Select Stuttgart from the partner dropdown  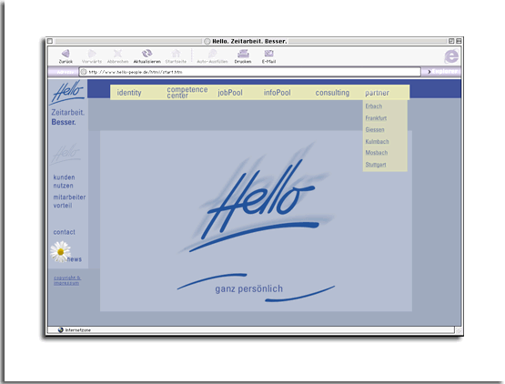[x=376, y=165]
